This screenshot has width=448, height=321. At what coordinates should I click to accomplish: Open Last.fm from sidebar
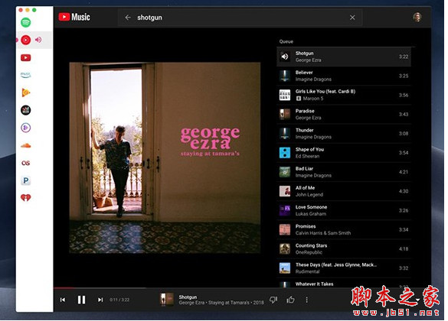(x=26, y=163)
